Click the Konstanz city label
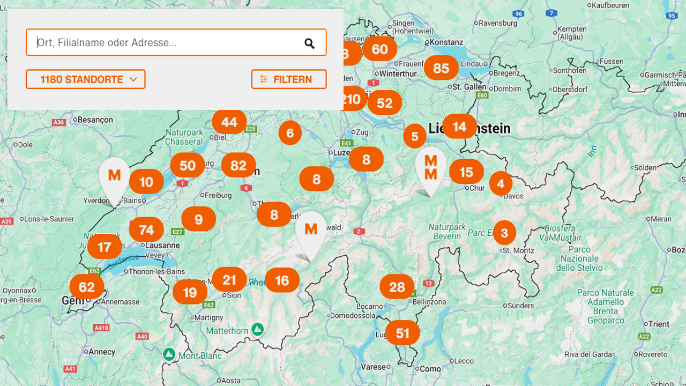The width and height of the screenshot is (686, 386). [x=446, y=42]
